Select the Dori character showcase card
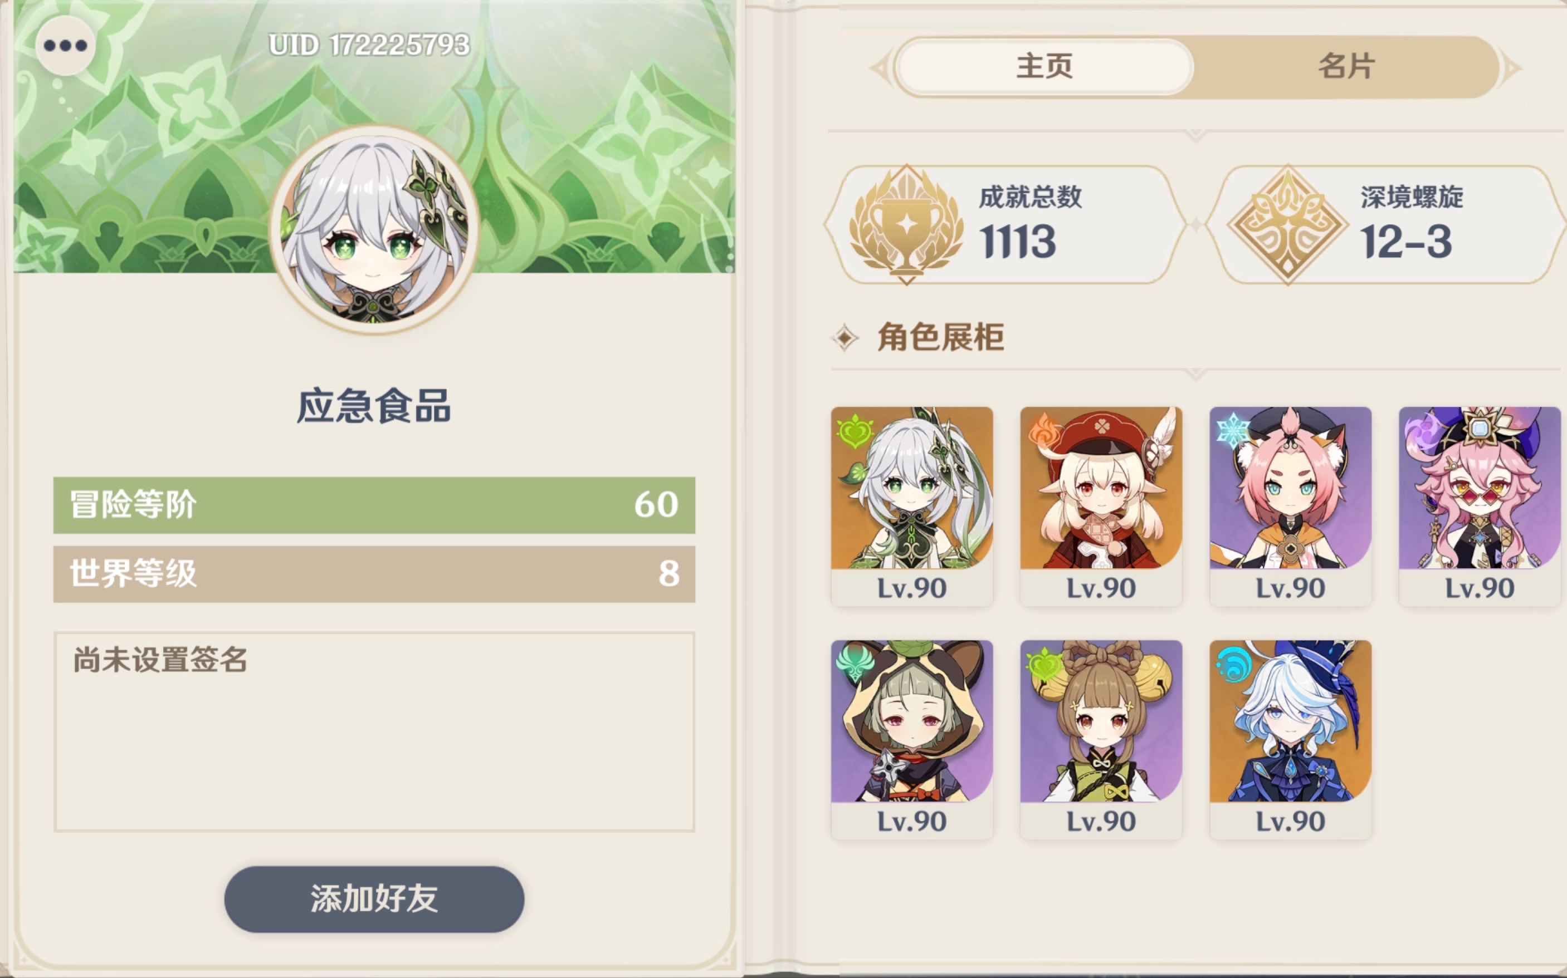Screen dimensions: 1567x978 coord(1480,507)
